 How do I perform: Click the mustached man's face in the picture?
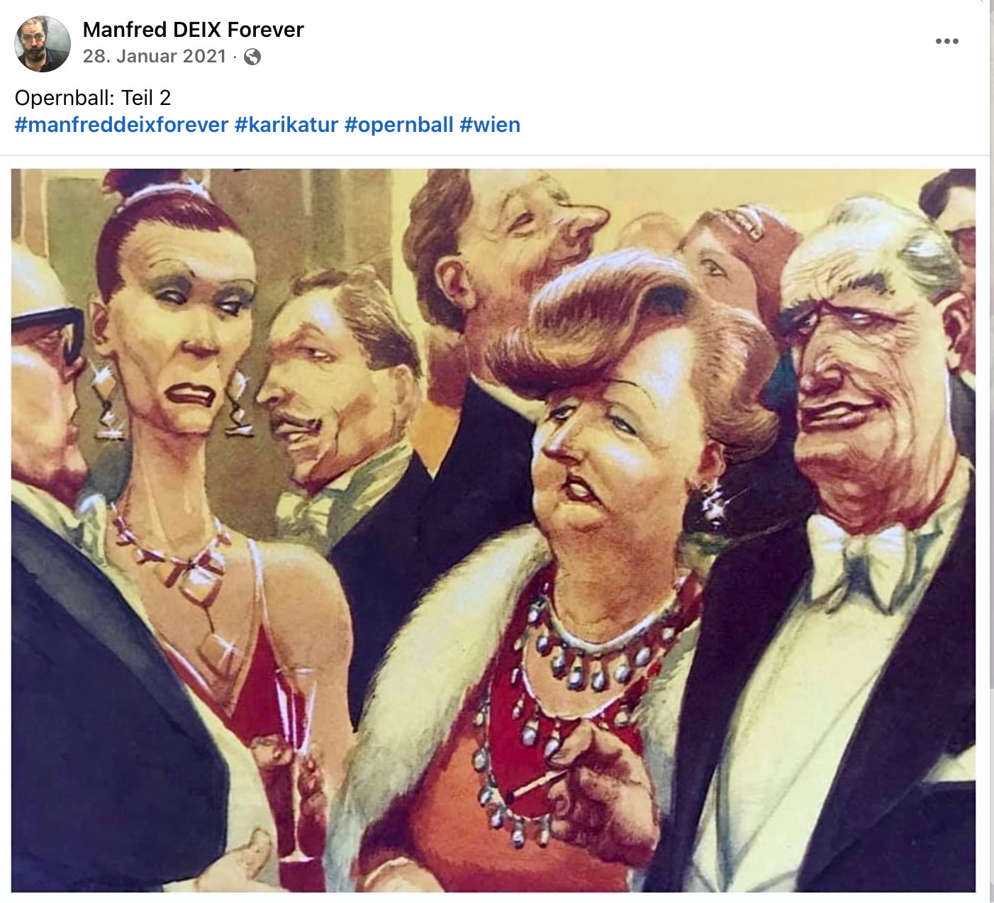(312, 397)
